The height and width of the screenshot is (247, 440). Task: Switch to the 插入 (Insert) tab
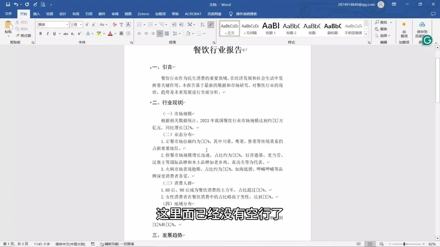(x=37, y=14)
